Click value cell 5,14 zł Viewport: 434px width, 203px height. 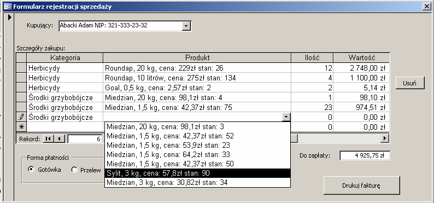pos(361,88)
